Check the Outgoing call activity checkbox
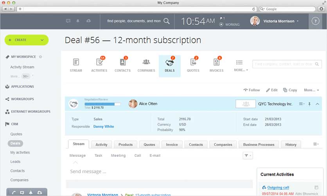Screen dimensions: 327x196 (x=316, y=187)
